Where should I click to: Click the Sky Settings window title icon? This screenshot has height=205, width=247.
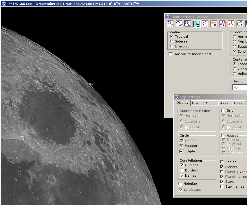pyautogui.click(x=177, y=97)
